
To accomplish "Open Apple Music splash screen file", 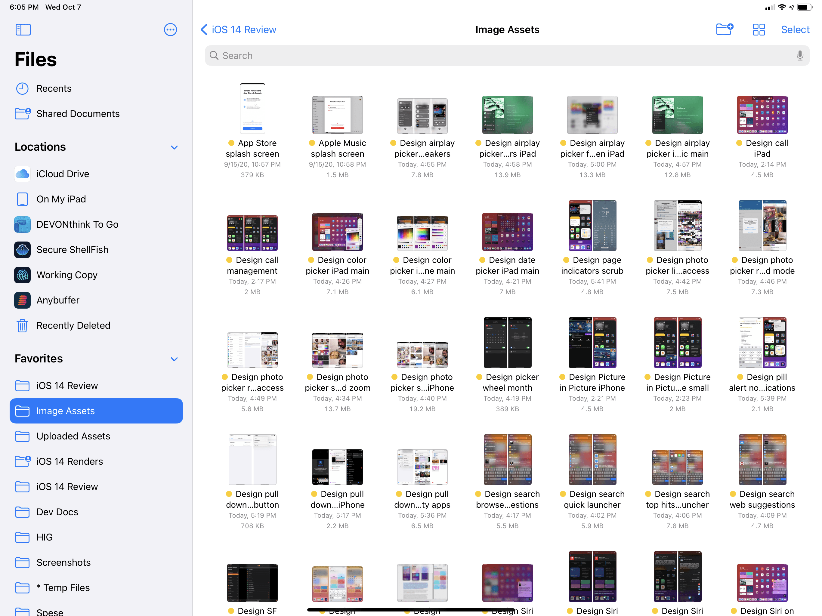I will pos(337,115).
